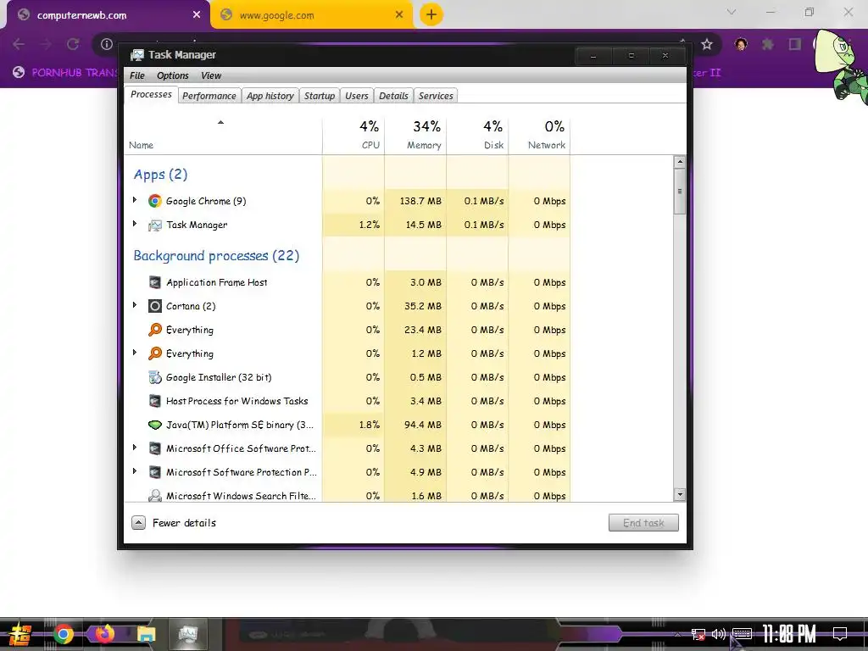Screen dimensions: 868x651
Task: Open the View menu
Action: pos(211,75)
